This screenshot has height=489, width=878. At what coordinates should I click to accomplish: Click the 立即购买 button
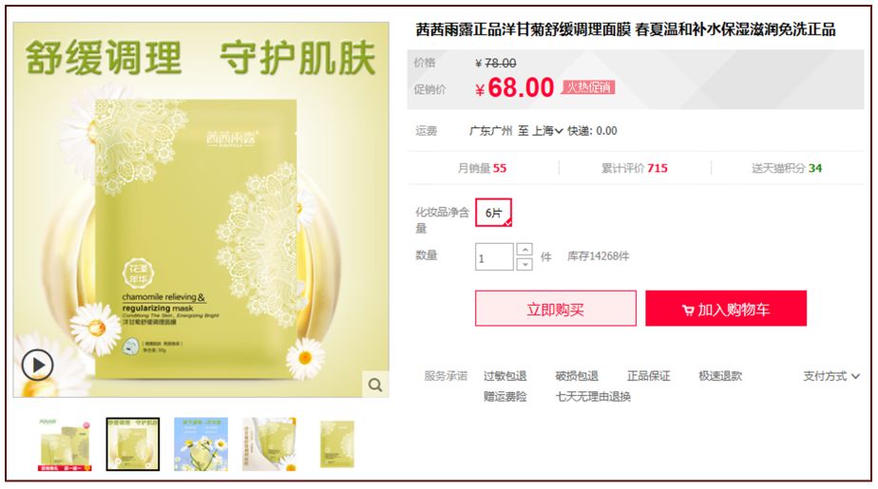coord(556,309)
